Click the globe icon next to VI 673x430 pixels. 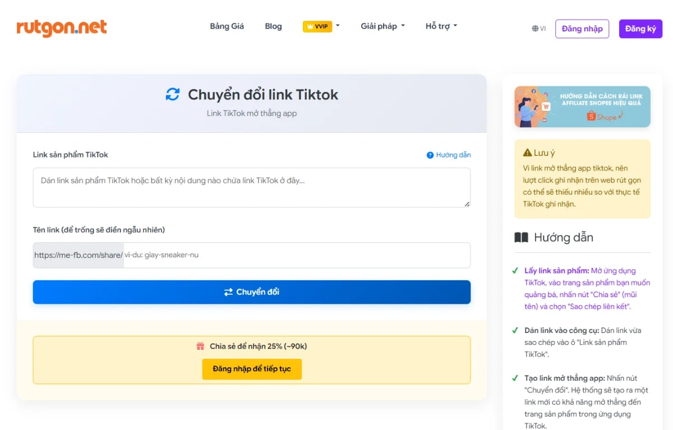point(534,29)
